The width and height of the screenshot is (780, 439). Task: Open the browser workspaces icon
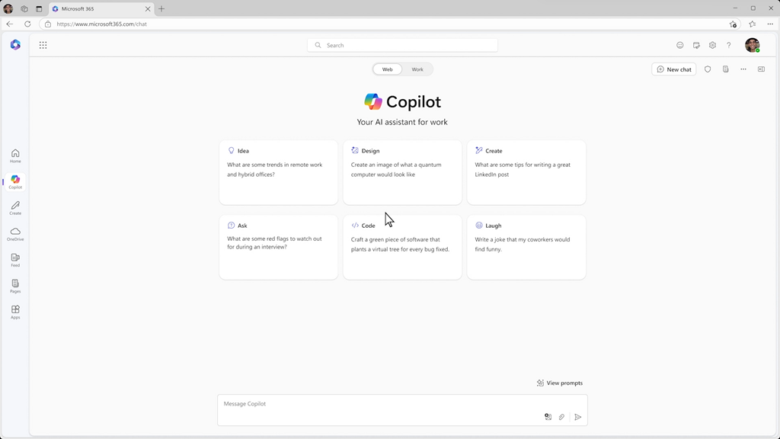(x=24, y=9)
